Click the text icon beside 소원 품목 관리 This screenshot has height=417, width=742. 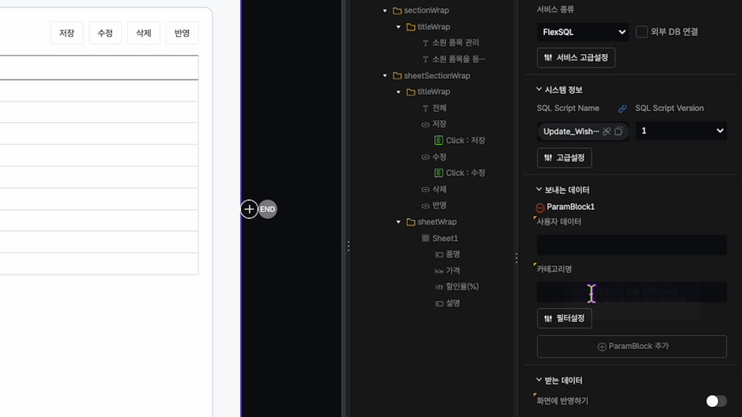click(x=425, y=43)
